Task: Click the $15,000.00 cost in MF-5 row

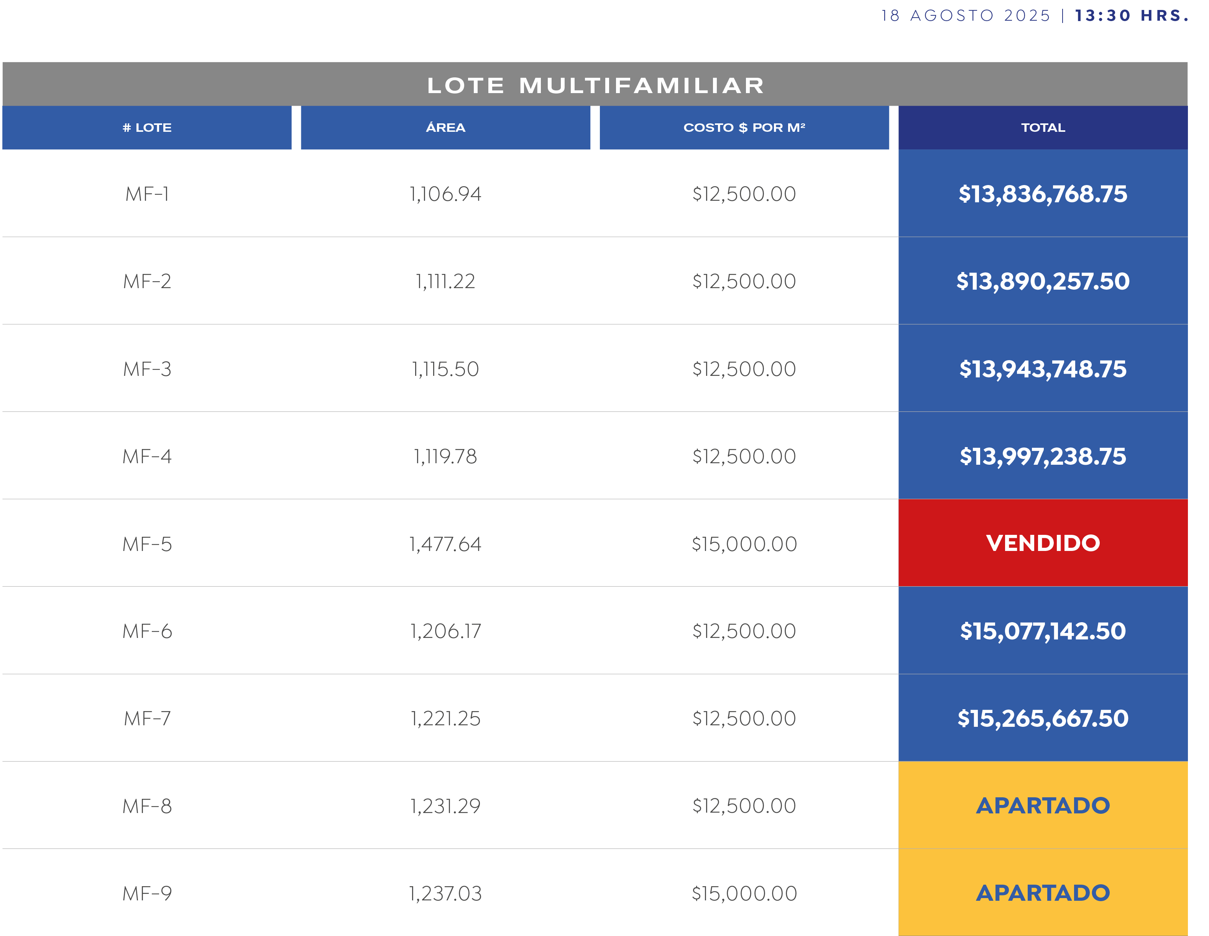Action: coord(744,544)
